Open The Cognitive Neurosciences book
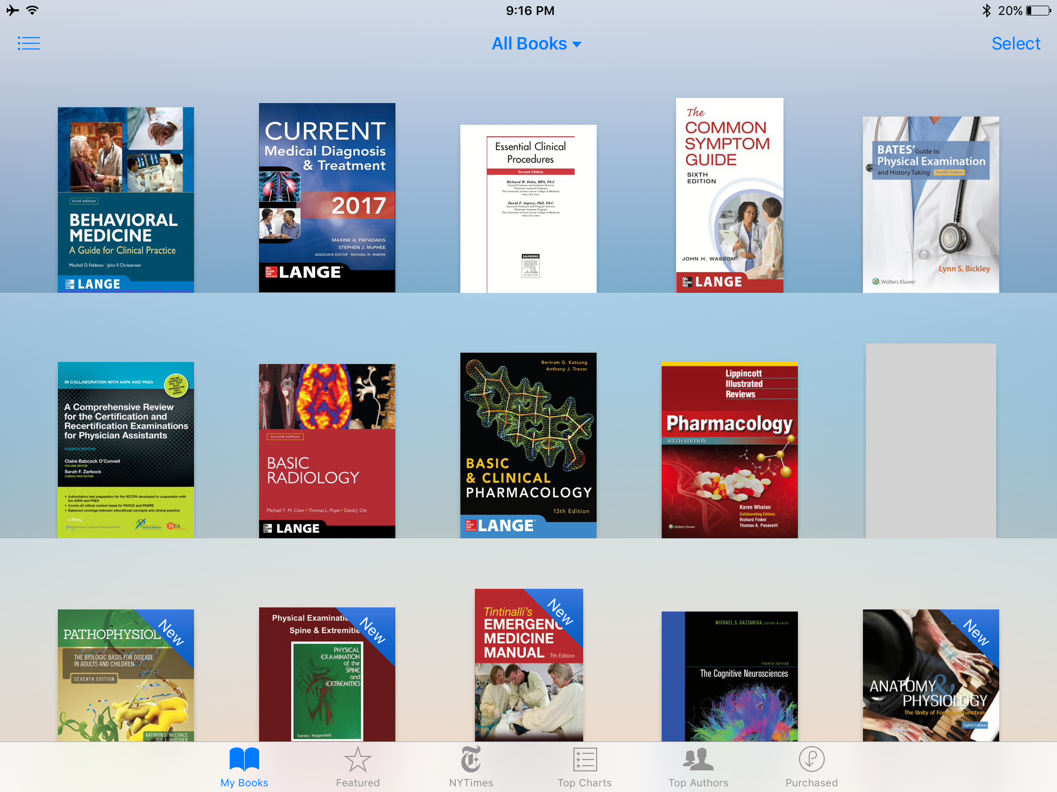 point(729,676)
